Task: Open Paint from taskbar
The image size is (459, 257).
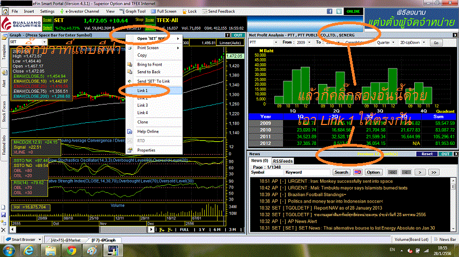Action: click(x=92, y=251)
